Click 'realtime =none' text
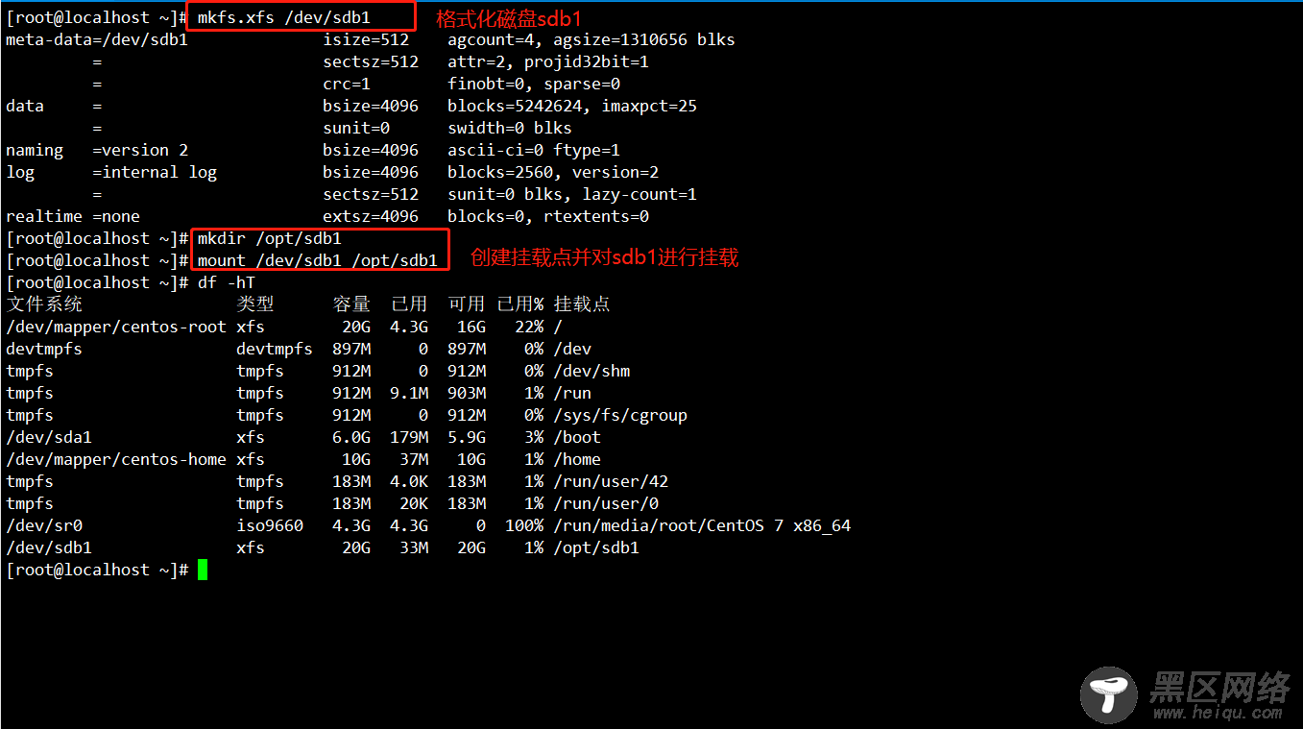Image resolution: width=1303 pixels, height=729 pixels. tap(73, 216)
